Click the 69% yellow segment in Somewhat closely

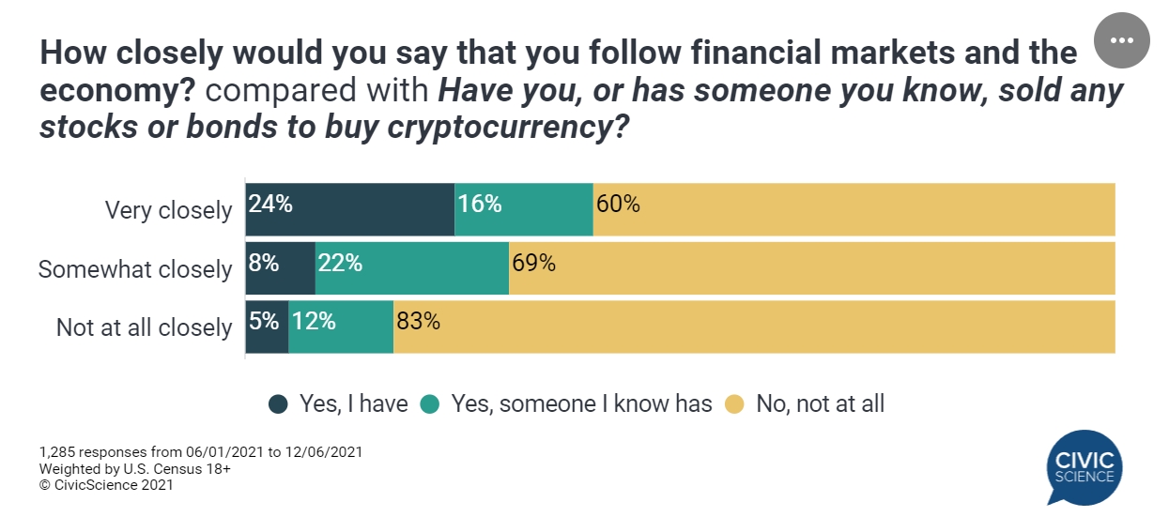812,268
